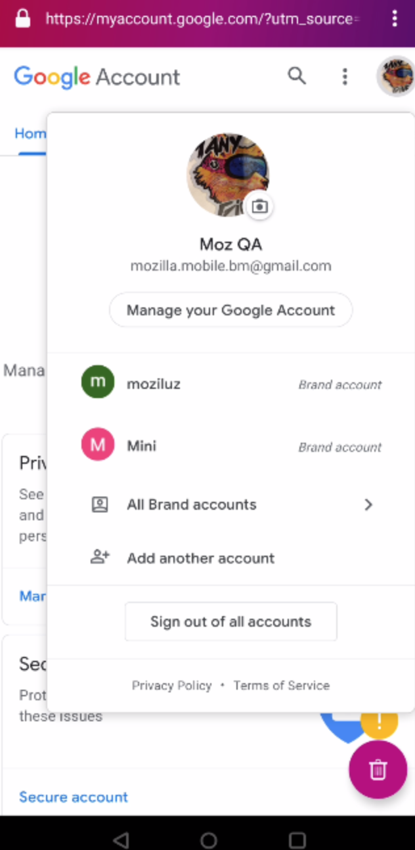Screen dimensions: 415x850
Task: Open search on the Google Account page
Action: [297, 76]
